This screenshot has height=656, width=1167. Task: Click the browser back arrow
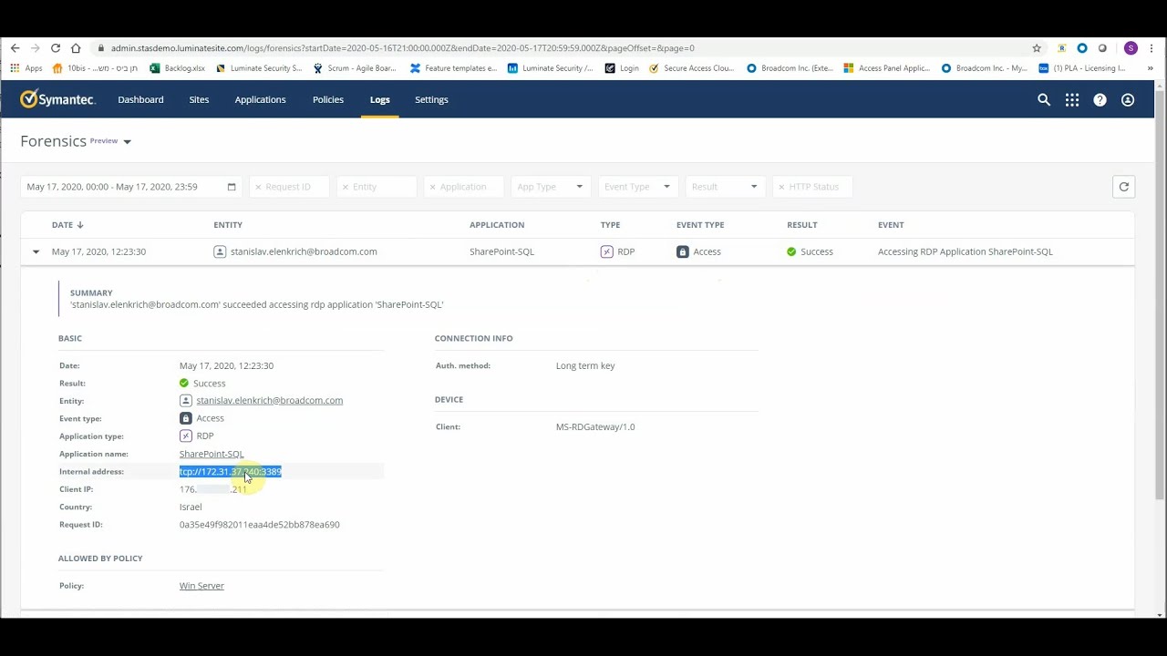[x=15, y=48]
